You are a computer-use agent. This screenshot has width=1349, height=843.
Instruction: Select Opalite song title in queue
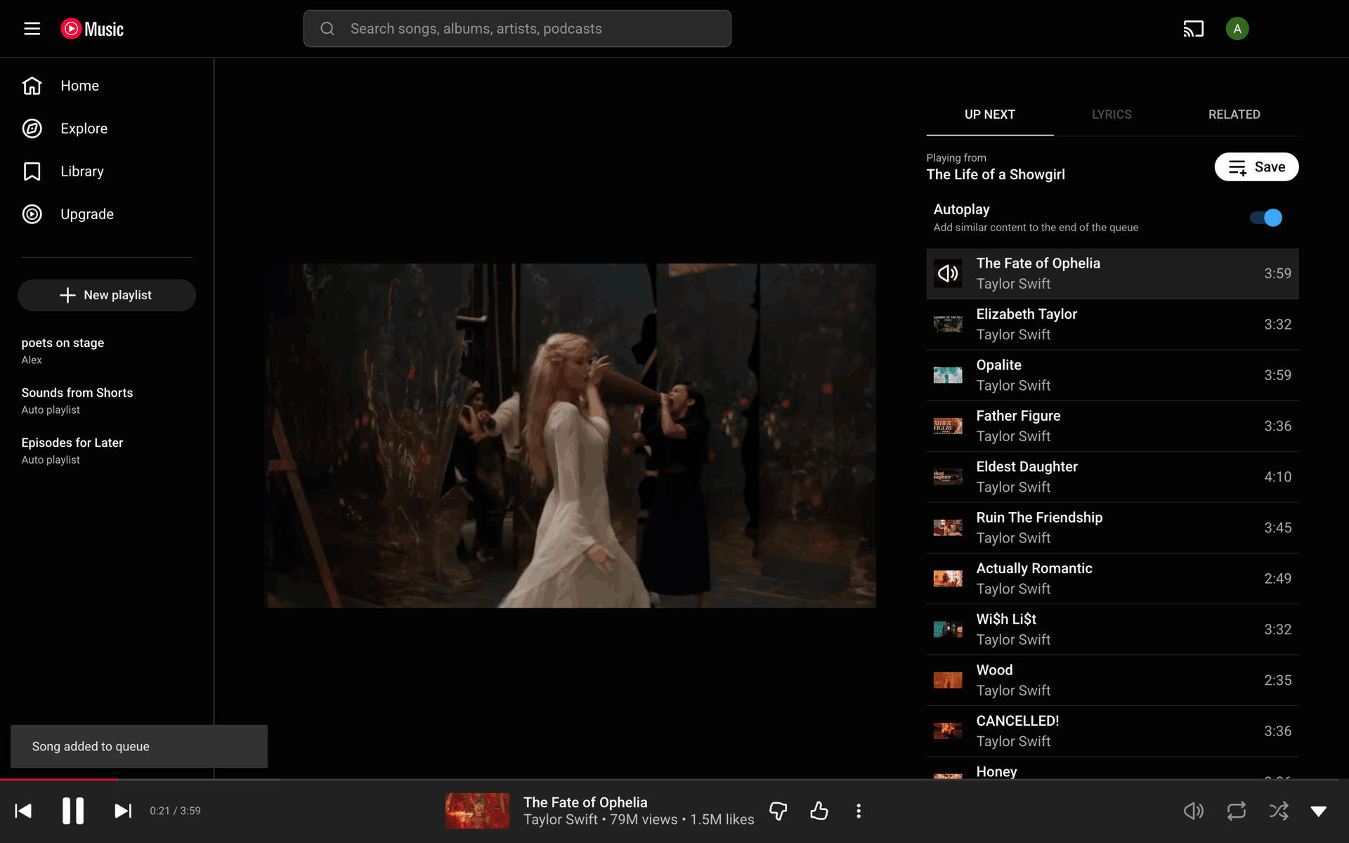point(998,365)
